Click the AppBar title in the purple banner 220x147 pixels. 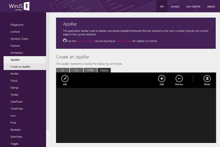tap(70, 24)
